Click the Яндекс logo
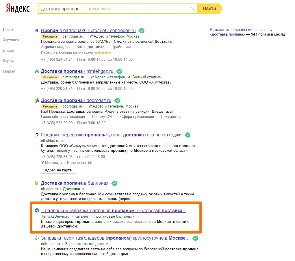This screenshot has height=261, width=295. click(18, 8)
